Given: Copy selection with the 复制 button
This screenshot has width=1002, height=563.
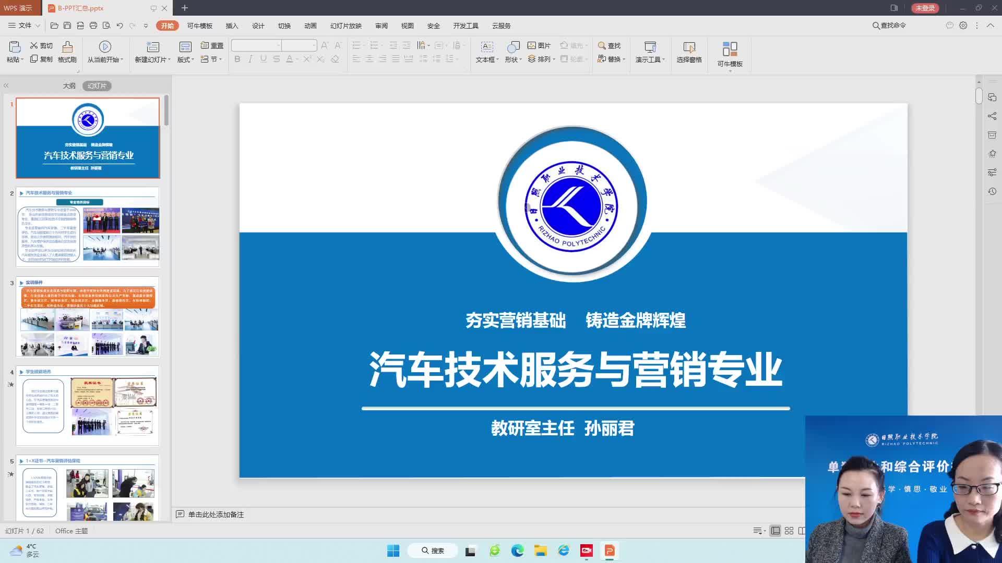Looking at the screenshot, I should pyautogui.click(x=41, y=59).
